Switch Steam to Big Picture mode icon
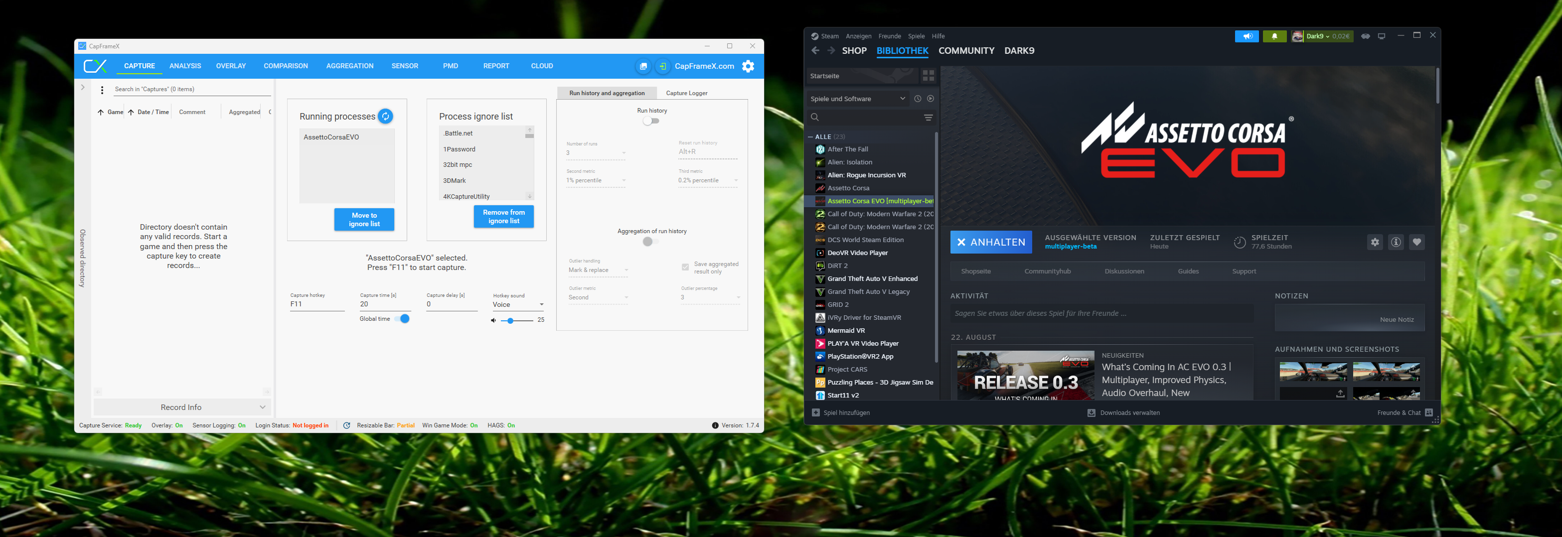Screen dimensions: 1562x537 1381,36
